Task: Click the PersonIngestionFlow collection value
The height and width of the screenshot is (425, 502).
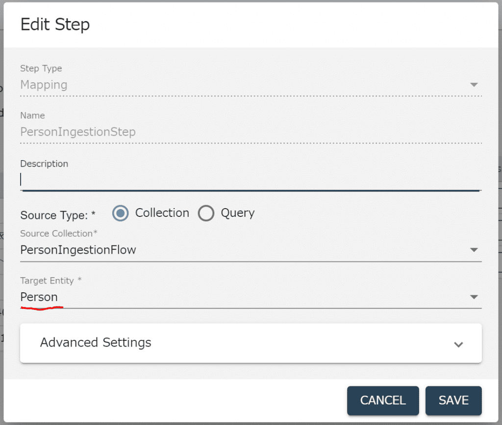Action: pyautogui.click(x=78, y=250)
